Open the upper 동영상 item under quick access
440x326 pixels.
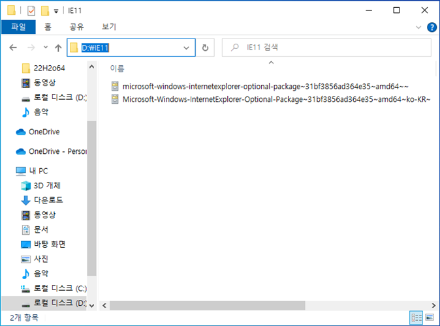tap(39, 83)
